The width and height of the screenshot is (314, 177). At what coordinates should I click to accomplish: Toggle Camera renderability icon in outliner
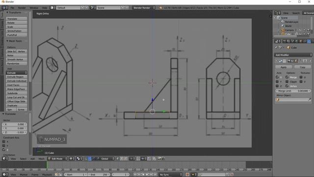click(308, 30)
